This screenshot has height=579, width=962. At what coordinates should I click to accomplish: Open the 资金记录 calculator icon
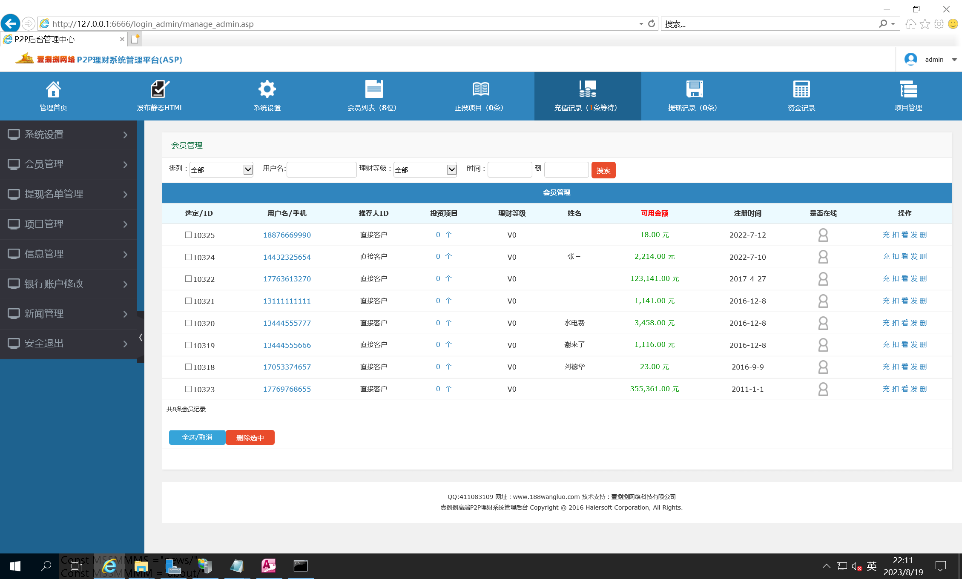pos(801,89)
